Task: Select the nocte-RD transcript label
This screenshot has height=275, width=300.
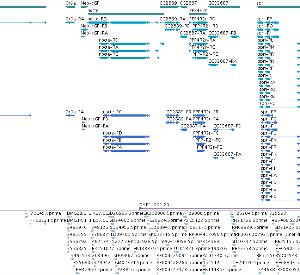Action: click(97, 19)
